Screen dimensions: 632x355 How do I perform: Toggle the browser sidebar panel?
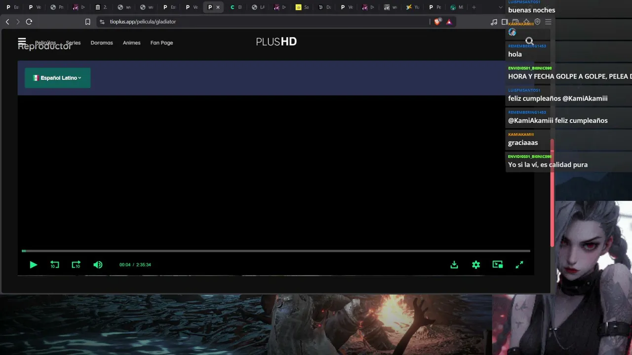(505, 22)
